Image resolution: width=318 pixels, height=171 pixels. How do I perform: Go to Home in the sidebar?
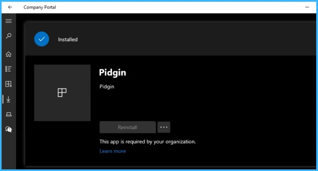[9, 54]
